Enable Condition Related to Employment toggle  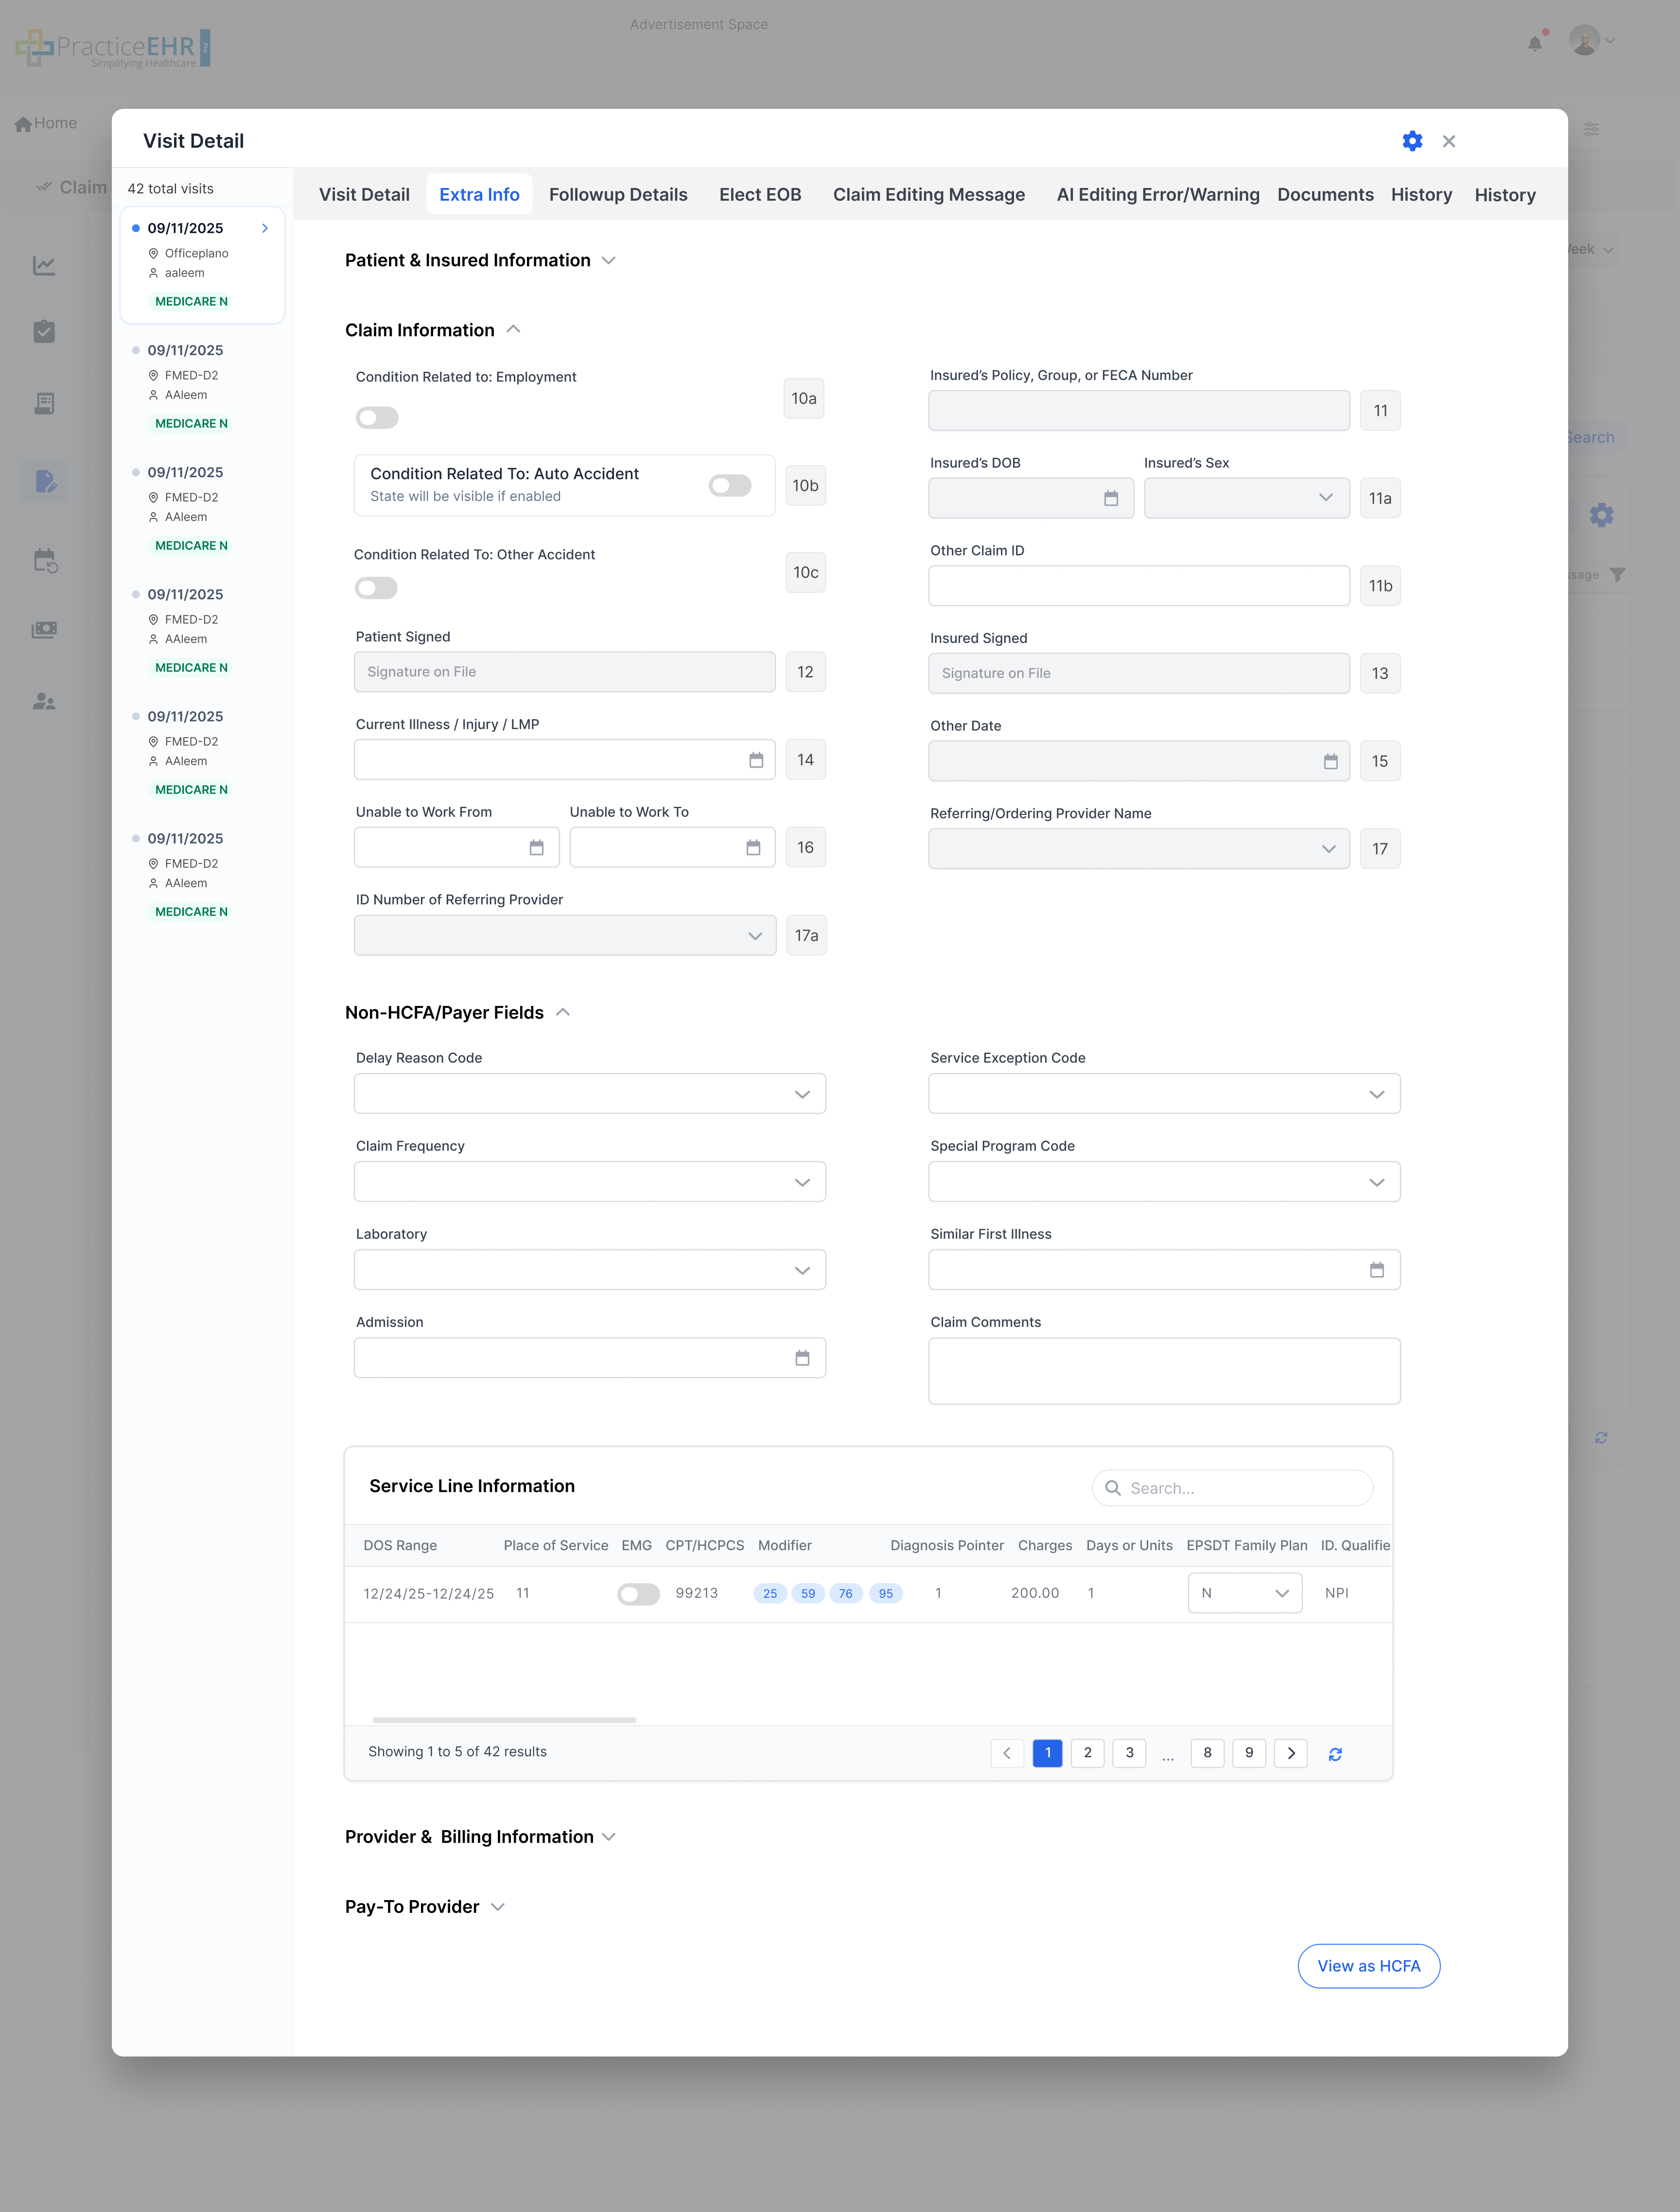tap(377, 418)
